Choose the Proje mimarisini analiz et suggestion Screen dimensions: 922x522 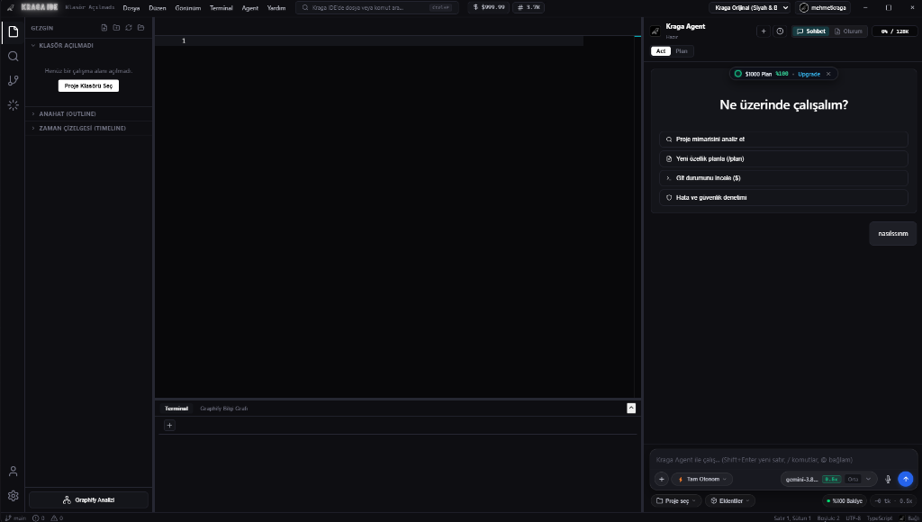point(783,139)
